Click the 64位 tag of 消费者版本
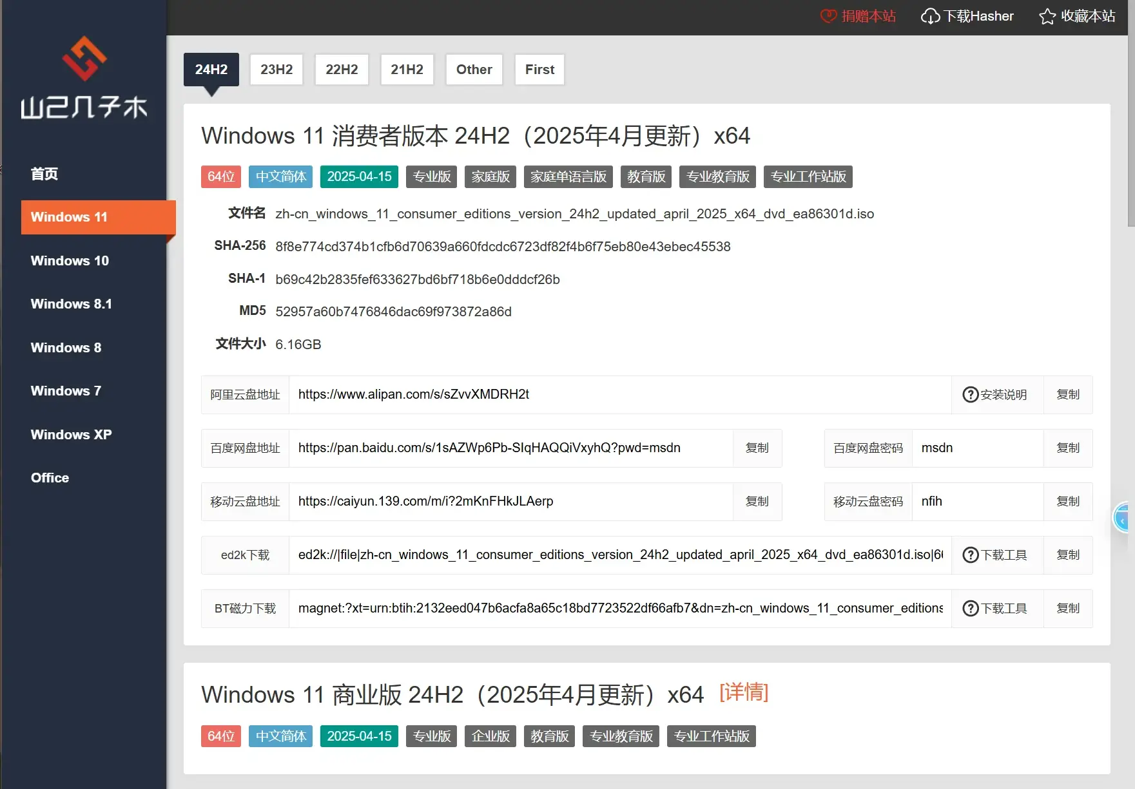The image size is (1135, 789). point(221,176)
